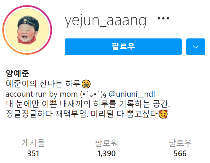Follow the yejun_aaang account
210x163 pixels.
123,47
